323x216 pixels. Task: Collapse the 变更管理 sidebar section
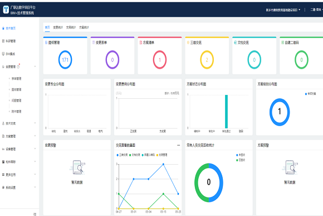[35, 66]
